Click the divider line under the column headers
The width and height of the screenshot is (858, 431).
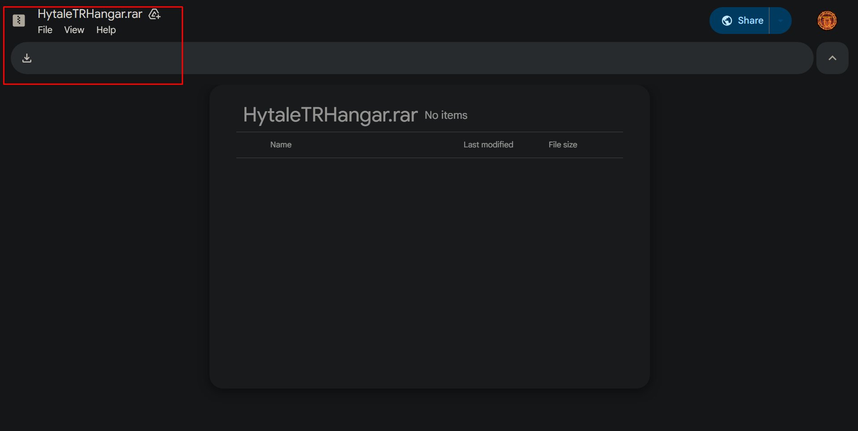pyautogui.click(x=430, y=157)
